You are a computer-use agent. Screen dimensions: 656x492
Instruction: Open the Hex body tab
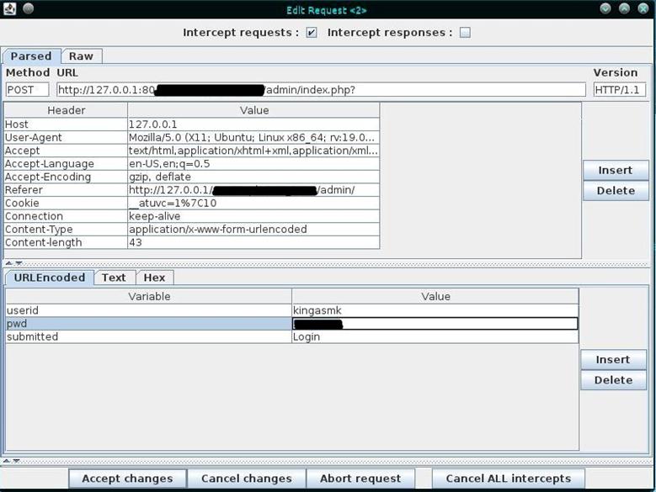point(154,278)
